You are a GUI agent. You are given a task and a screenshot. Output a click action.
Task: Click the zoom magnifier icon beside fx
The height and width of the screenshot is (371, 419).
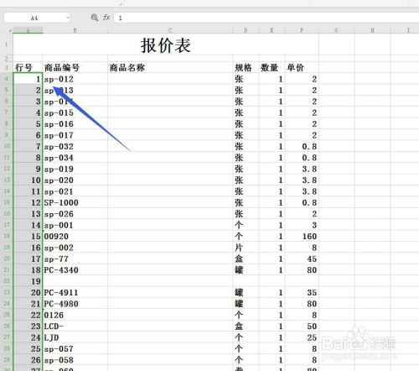(x=95, y=18)
